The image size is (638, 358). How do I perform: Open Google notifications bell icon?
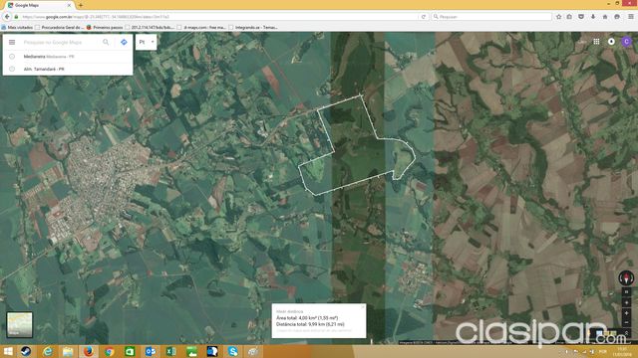[x=611, y=42]
